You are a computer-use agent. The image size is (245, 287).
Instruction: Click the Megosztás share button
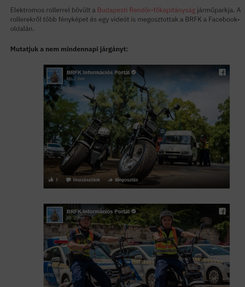[x=123, y=180]
